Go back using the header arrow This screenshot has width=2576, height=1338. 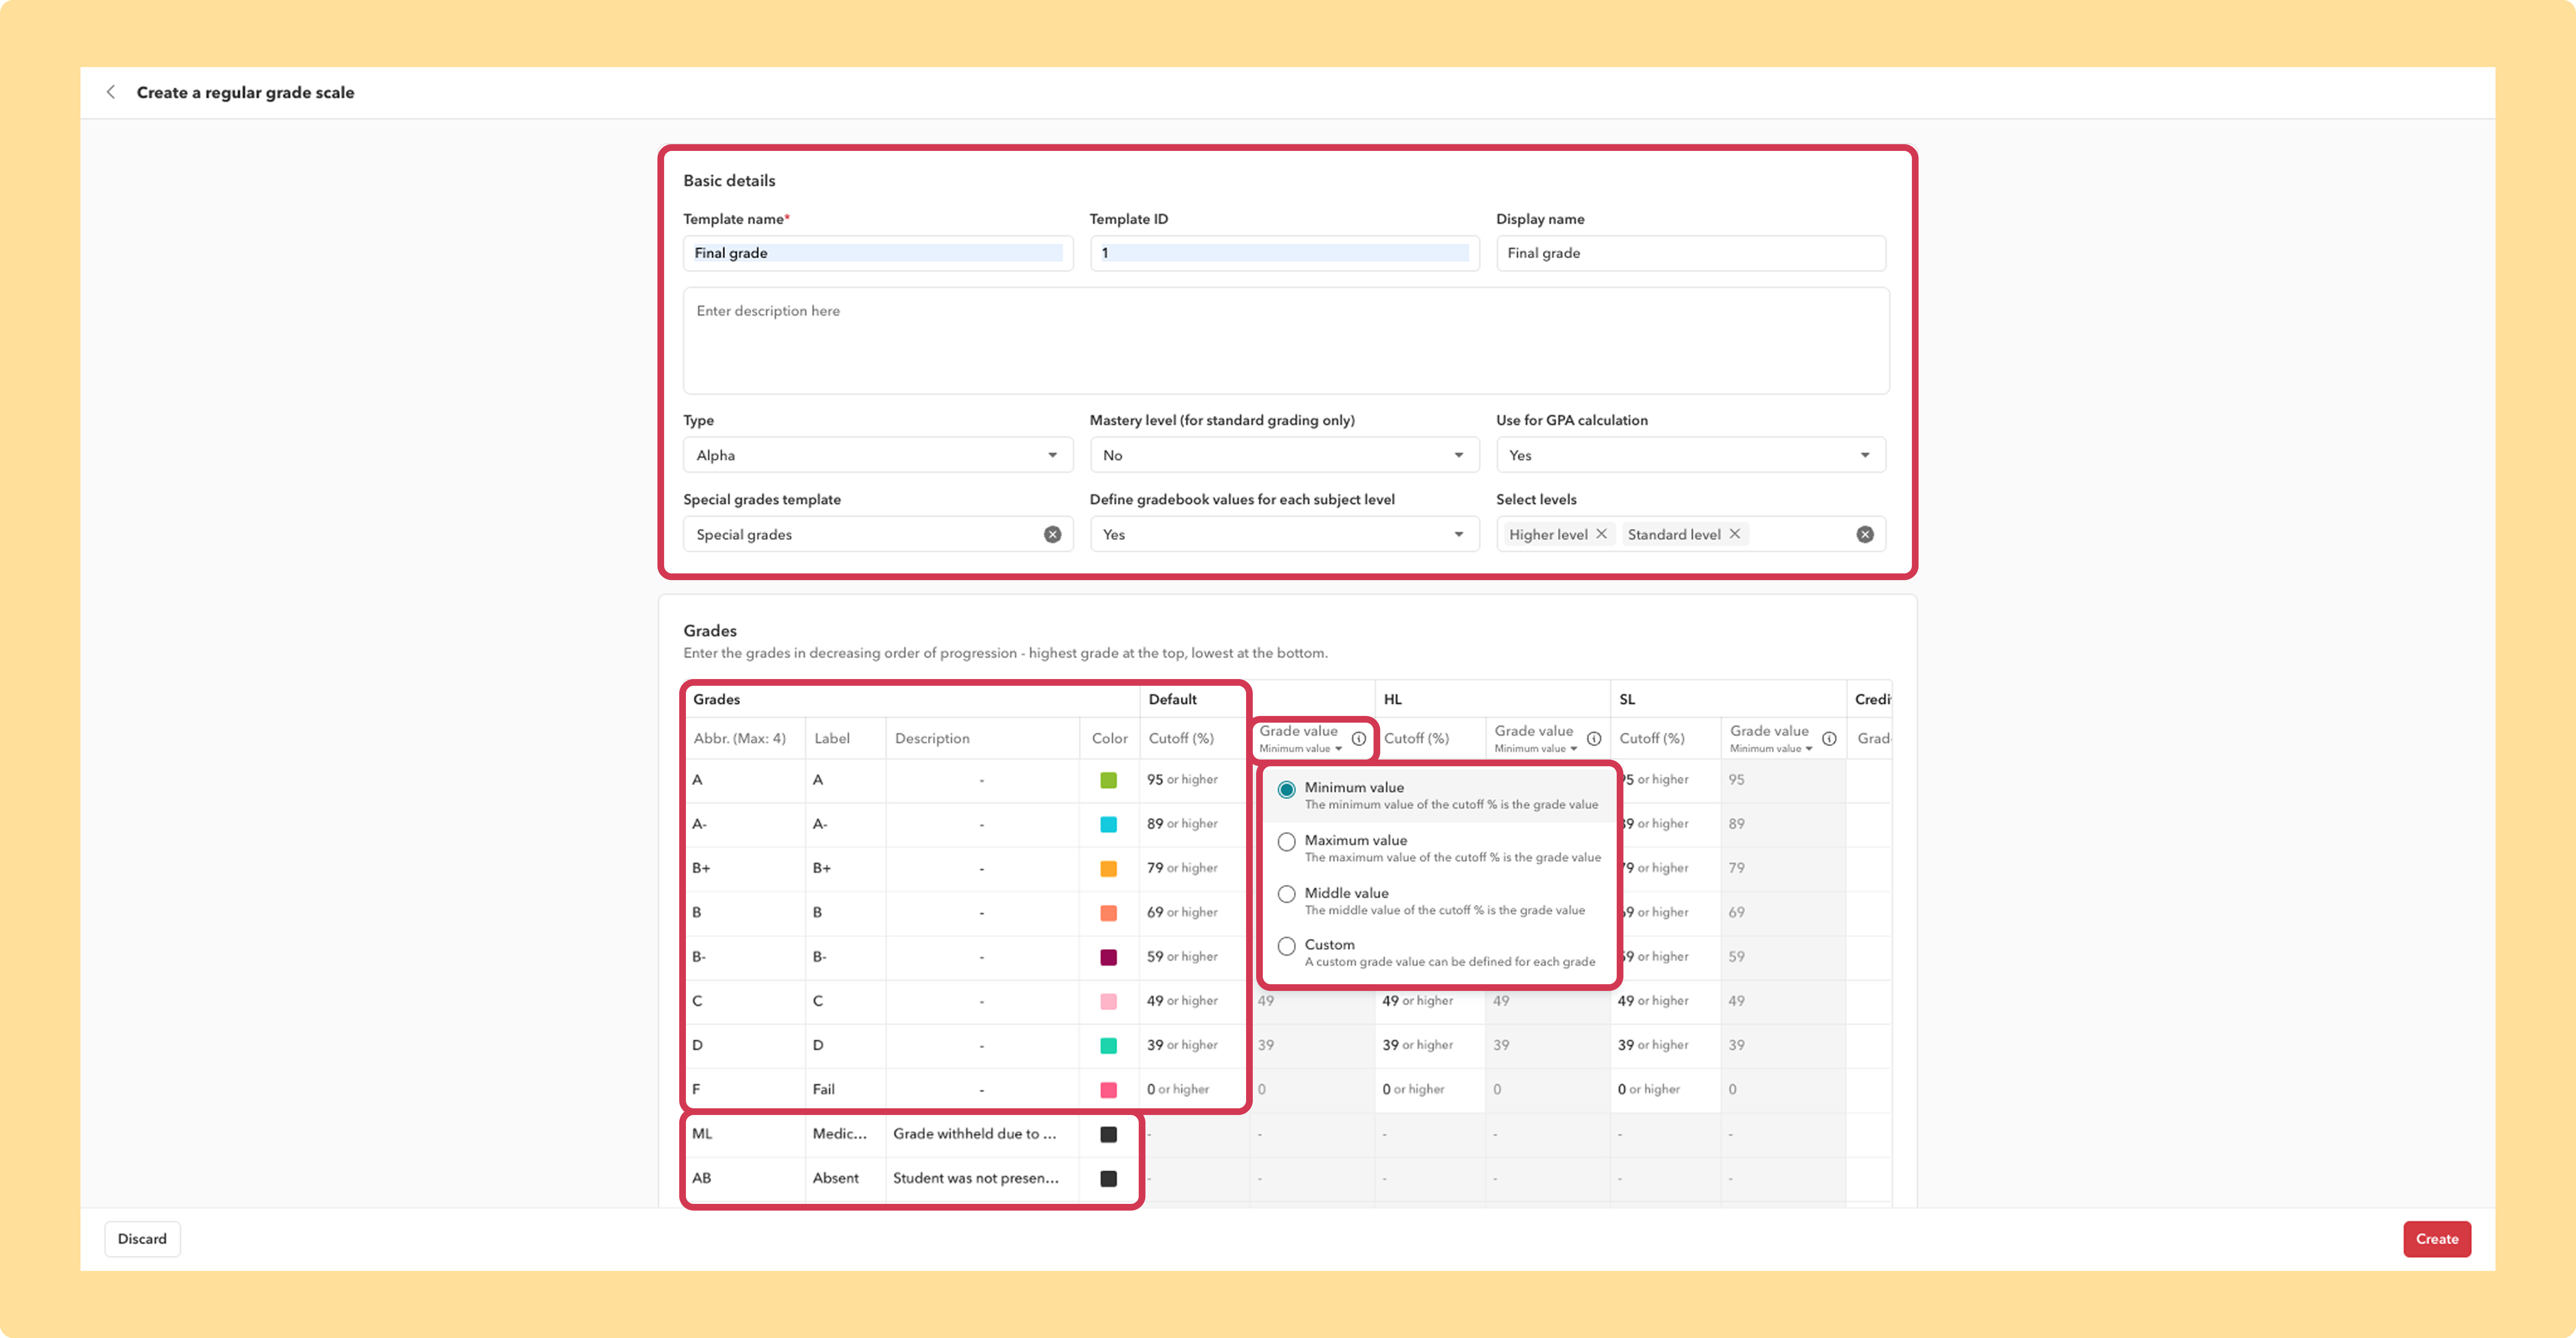(x=111, y=92)
